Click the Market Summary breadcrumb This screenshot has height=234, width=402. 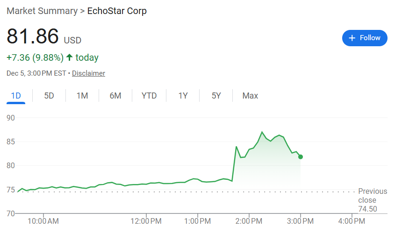tap(42, 11)
